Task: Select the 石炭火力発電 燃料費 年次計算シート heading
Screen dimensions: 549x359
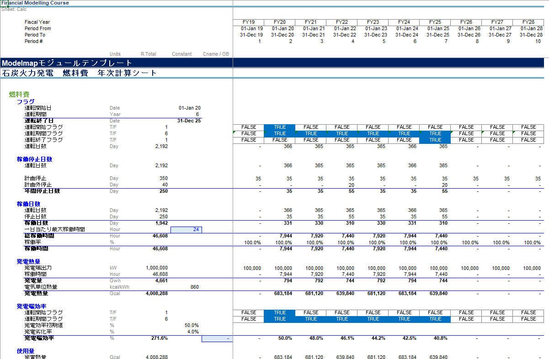Action: click(x=79, y=73)
